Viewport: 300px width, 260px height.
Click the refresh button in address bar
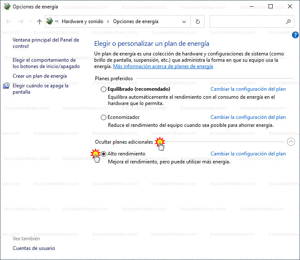(x=198, y=21)
